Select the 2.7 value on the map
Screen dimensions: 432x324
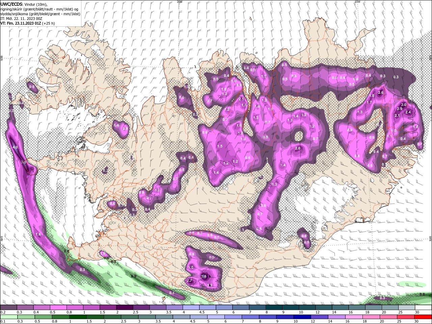(189, 280)
